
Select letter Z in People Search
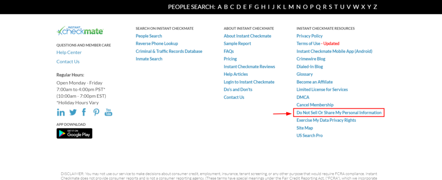point(375,7)
